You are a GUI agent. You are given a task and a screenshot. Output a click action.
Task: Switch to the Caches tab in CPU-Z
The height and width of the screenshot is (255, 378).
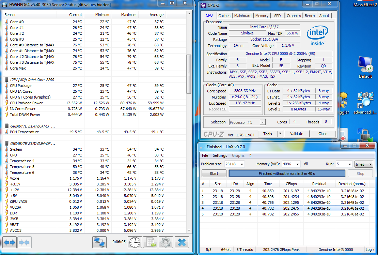click(x=224, y=16)
